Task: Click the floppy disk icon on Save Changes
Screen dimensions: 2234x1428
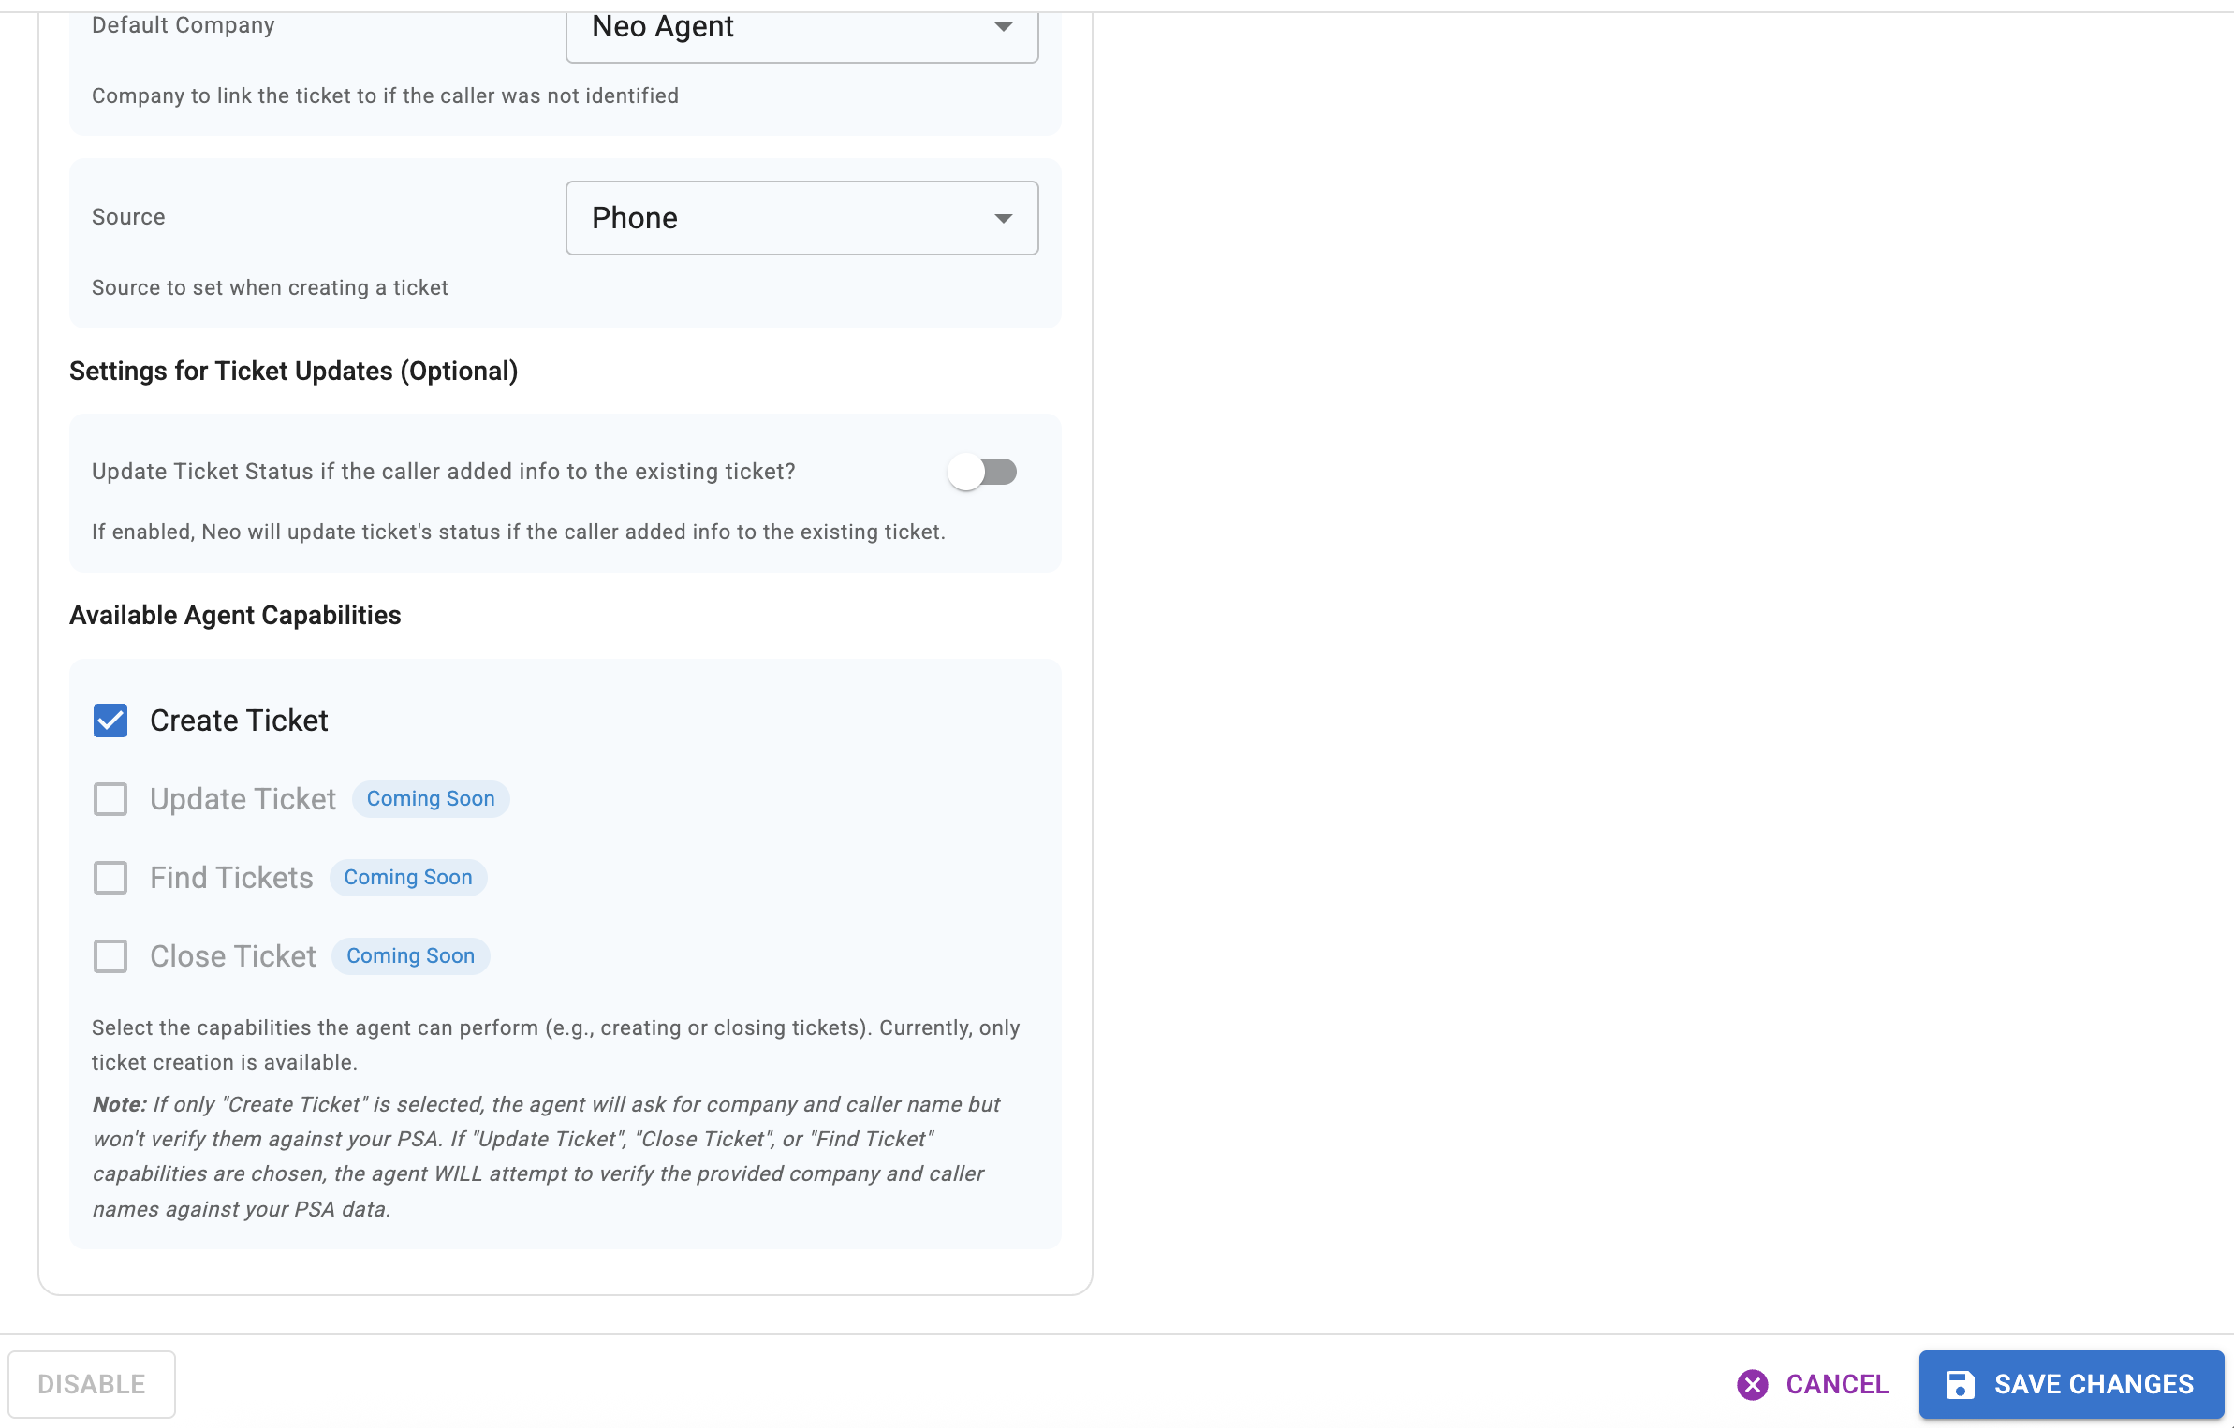Action: (x=1960, y=1385)
